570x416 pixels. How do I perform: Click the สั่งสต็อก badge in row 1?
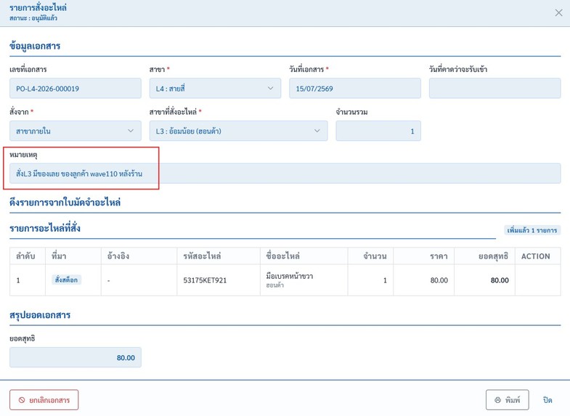(67, 280)
